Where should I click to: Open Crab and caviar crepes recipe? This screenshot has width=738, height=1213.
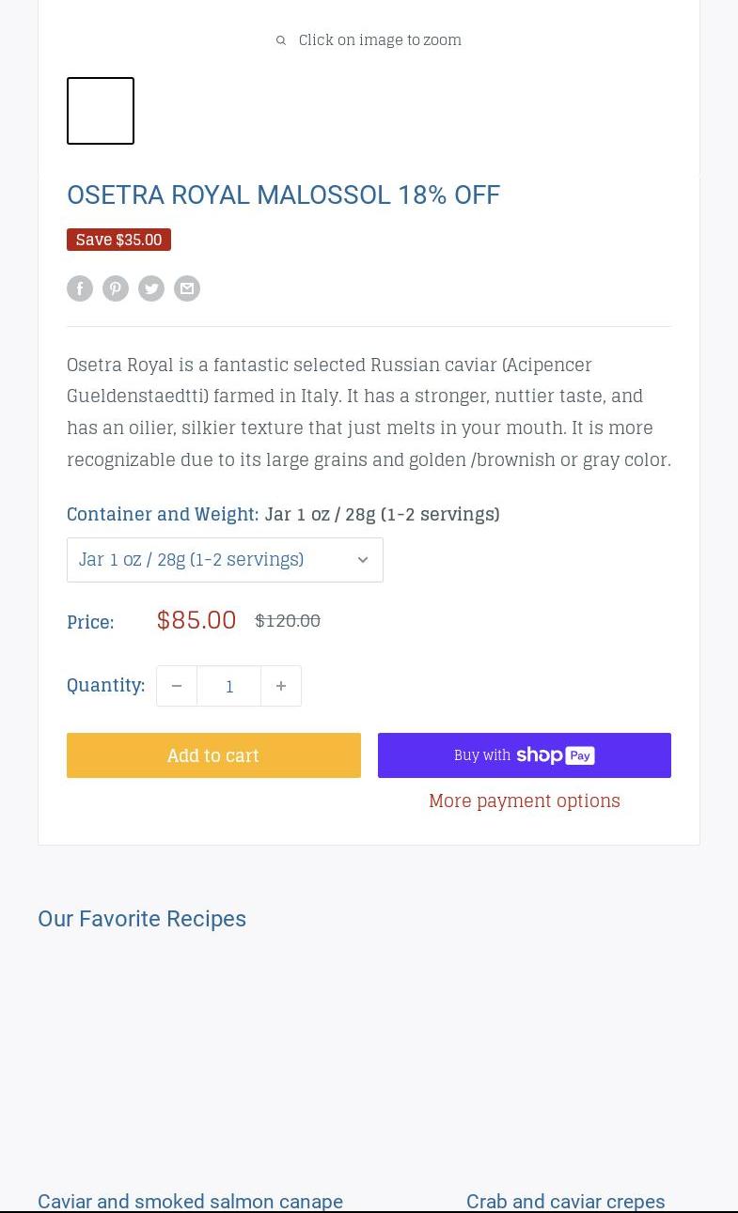(x=565, y=1201)
